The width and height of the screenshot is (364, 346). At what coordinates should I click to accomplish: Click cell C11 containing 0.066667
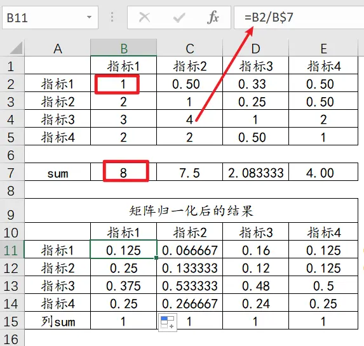(189, 250)
